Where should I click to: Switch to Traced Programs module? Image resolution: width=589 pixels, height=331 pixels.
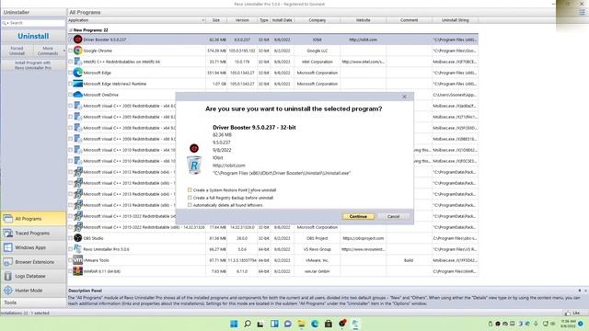pyautogui.click(x=33, y=233)
